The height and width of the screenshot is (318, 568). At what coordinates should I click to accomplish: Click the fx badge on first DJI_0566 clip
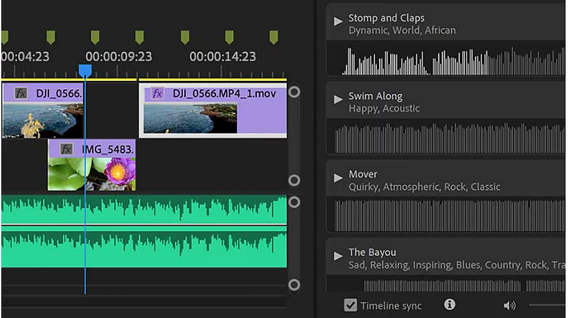coord(21,93)
